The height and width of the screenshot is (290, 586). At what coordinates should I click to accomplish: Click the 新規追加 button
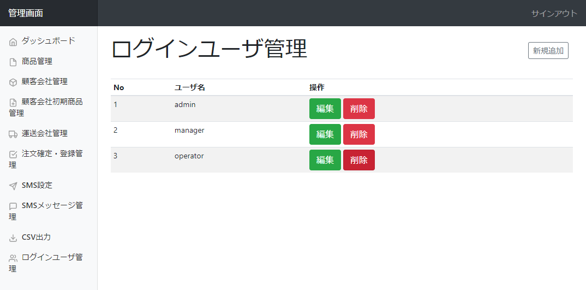(548, 50)
